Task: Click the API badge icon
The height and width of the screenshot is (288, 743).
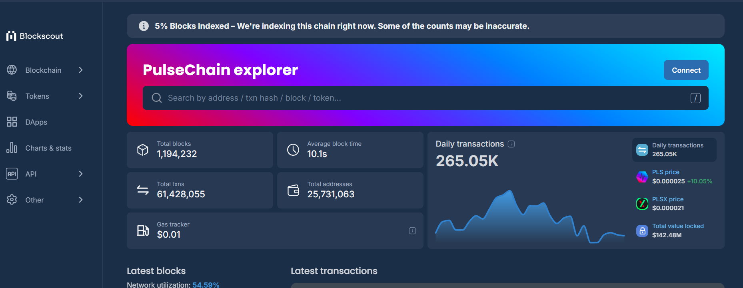Action: click(x=12, y=174)
